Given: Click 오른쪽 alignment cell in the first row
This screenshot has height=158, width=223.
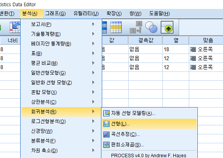Looking at the screenshot, I should [x=206, y=49].
